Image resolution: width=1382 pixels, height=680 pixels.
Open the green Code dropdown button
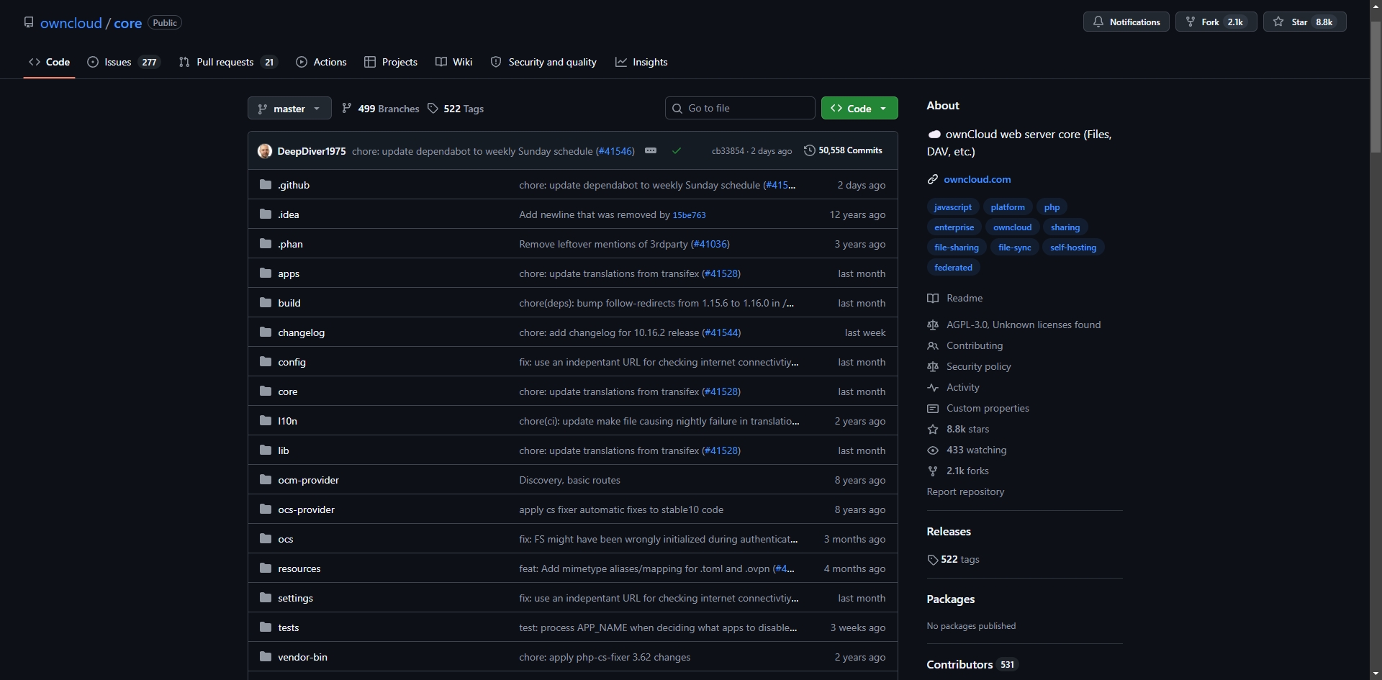(x=859, y=108)
